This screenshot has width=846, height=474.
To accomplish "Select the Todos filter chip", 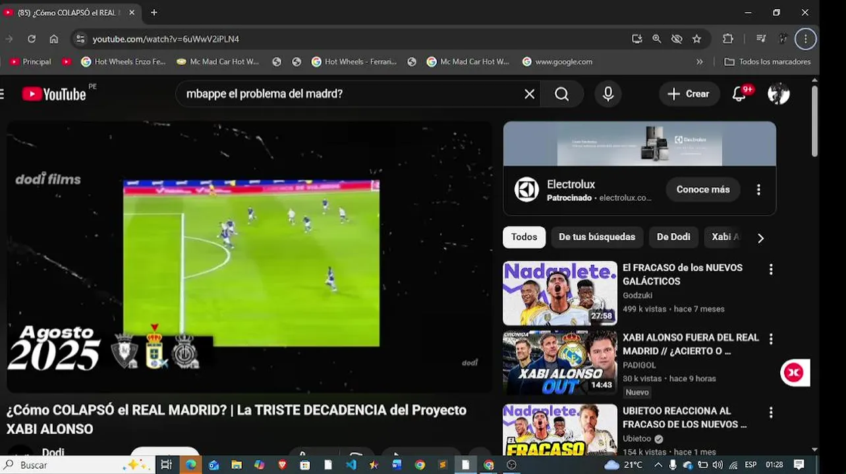I will [x=524, y=237].
